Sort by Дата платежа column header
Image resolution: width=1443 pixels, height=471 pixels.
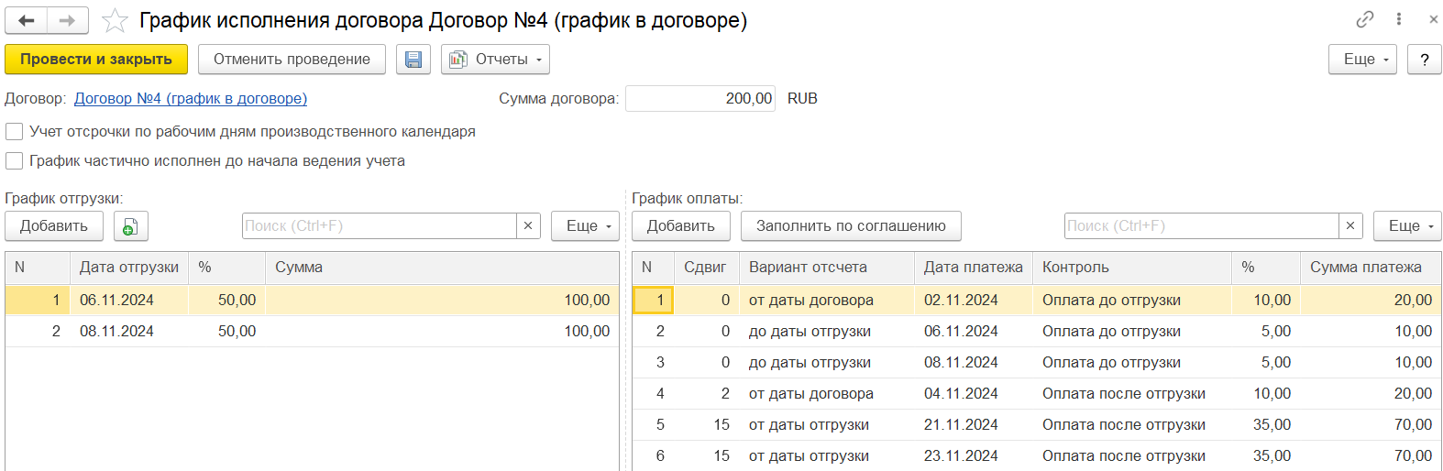tap(973, 268)
